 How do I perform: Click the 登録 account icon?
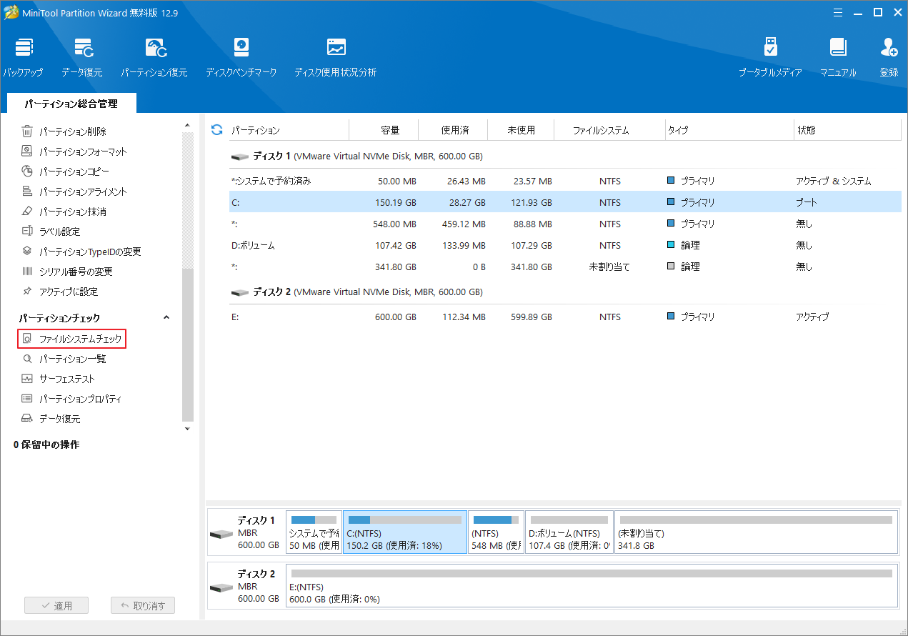889,58
